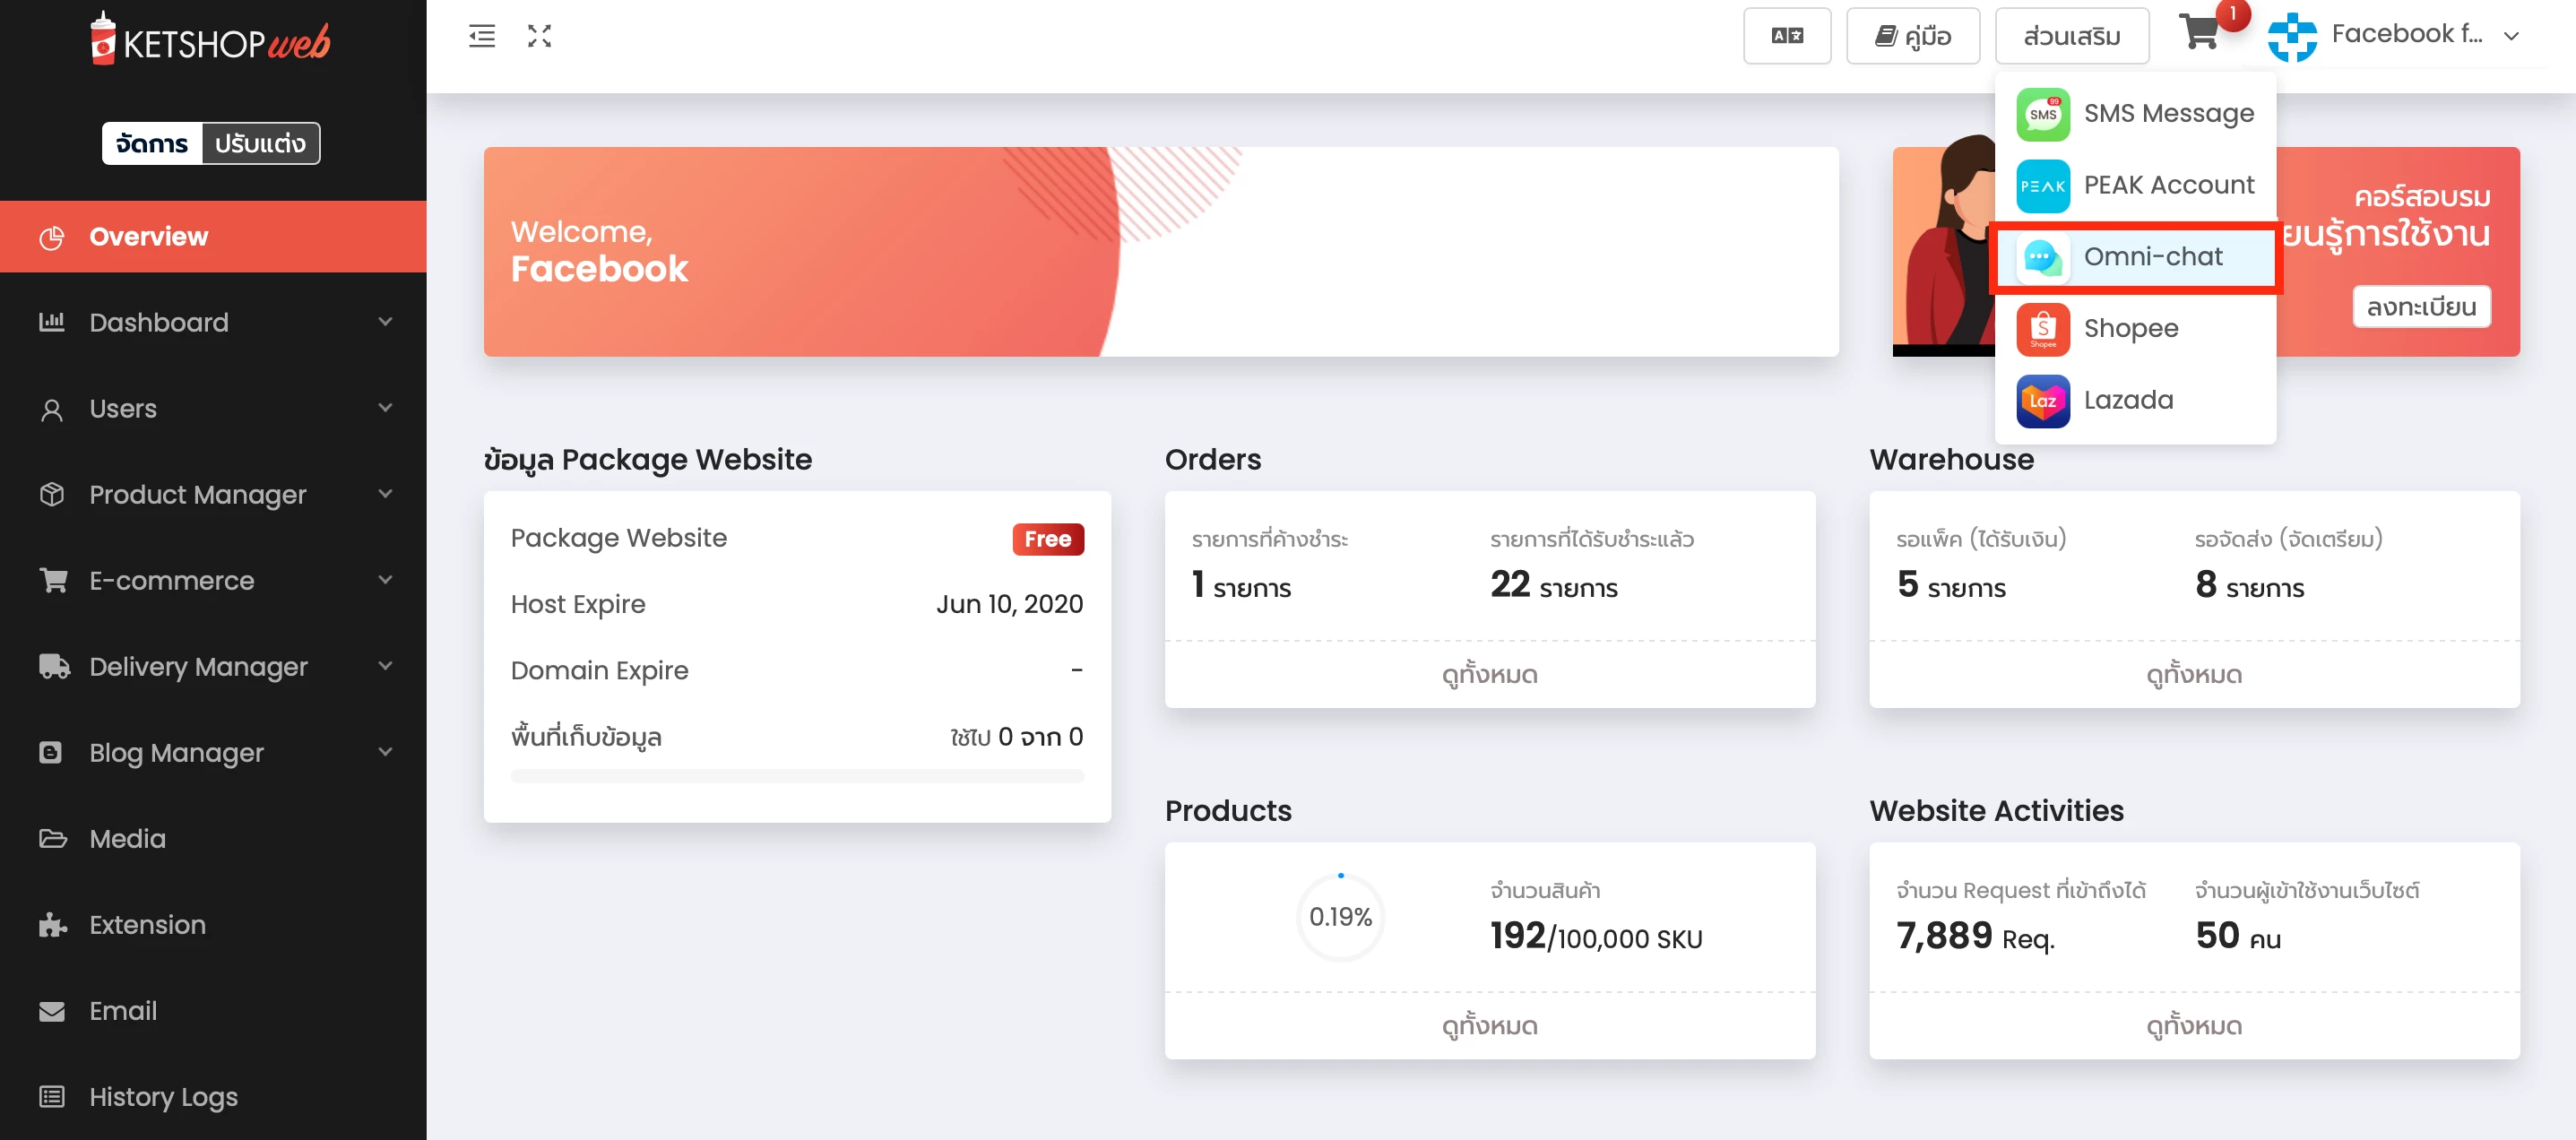Open Extension in the sidebar
The height and width of the screenshot is (1140, 2576).
213,924
